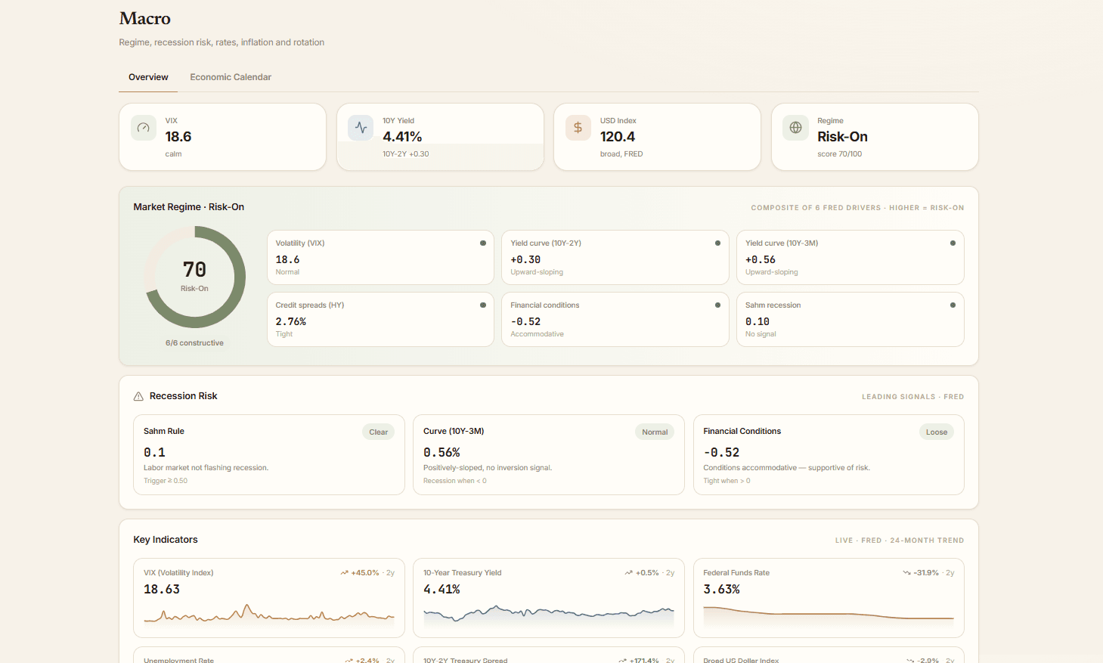Click the '10Y-2Y +0.30' label under 10Y Yield

tap(405, 154)
